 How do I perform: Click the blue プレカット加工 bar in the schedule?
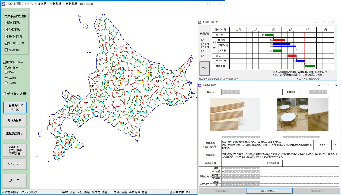pyautogui.click(x=300, y=61)
